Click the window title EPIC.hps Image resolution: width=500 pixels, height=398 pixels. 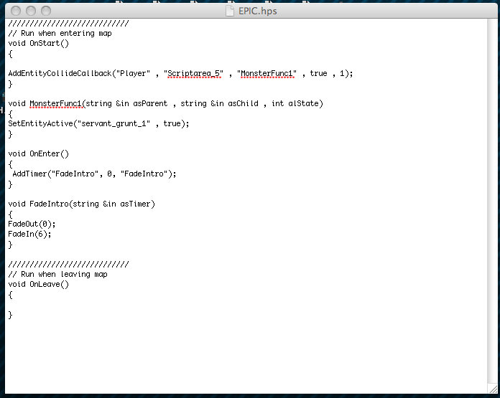tap(257, 11)
